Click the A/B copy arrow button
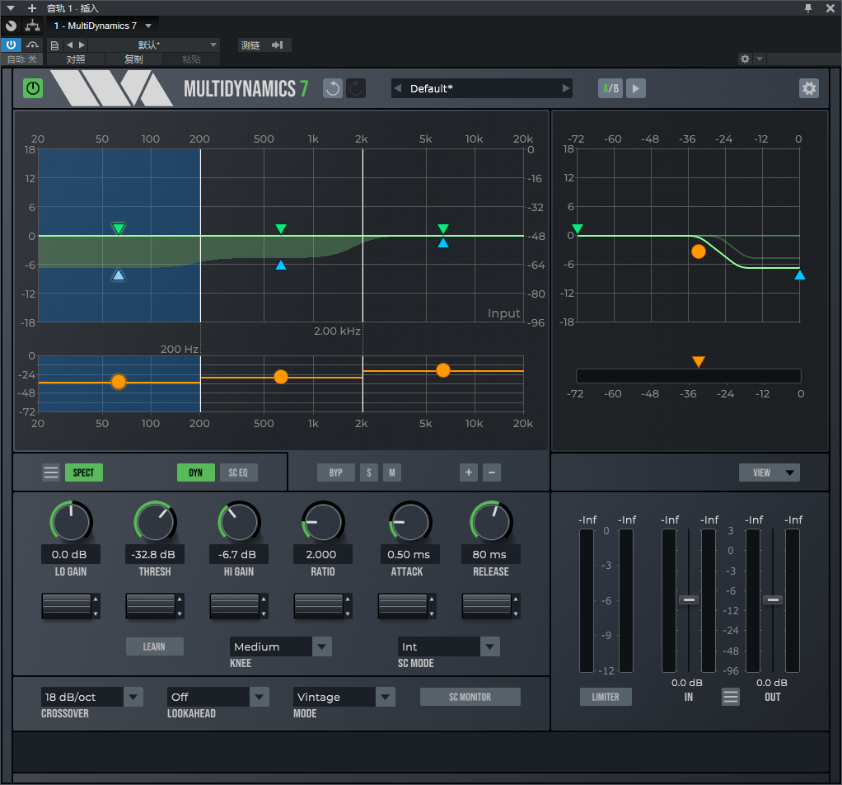 (636, 88)
